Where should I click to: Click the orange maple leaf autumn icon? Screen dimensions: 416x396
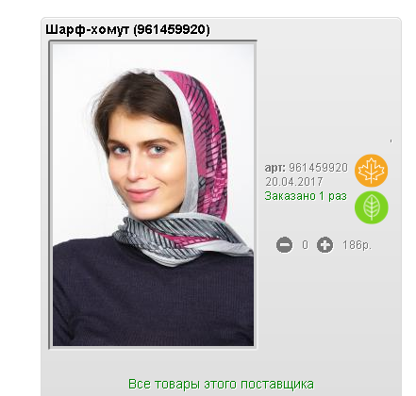[x=372, y=171]
